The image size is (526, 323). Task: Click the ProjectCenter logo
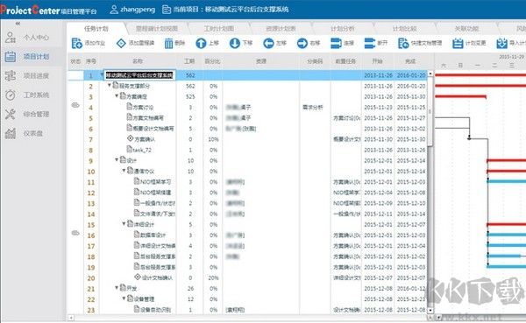click(48, 10)
